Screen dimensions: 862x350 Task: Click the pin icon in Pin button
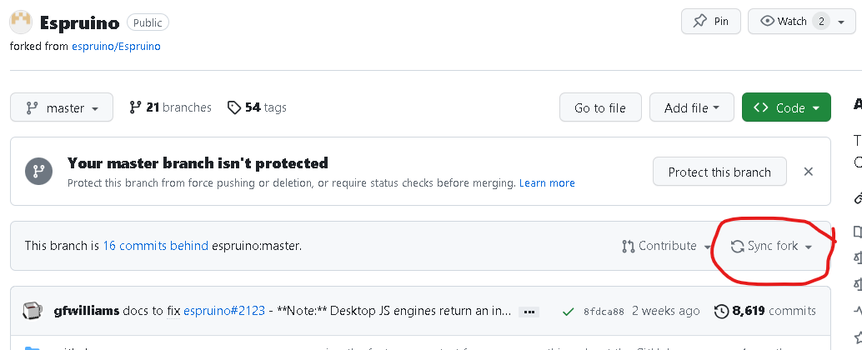pos(699,22)
